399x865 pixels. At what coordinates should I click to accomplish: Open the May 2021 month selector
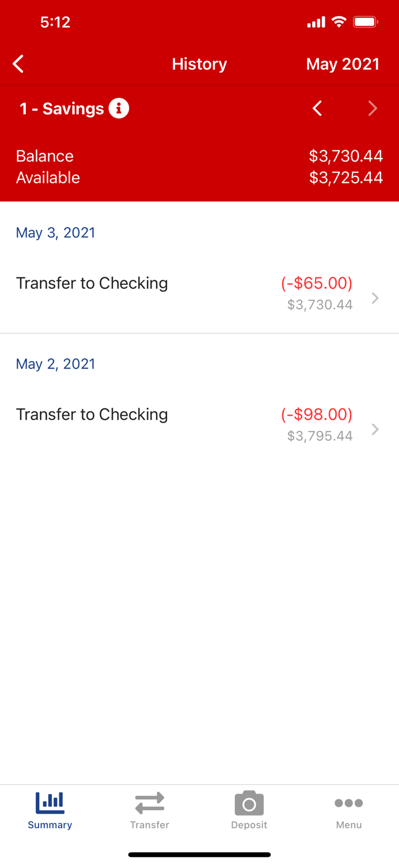click(x=343, y=64)
